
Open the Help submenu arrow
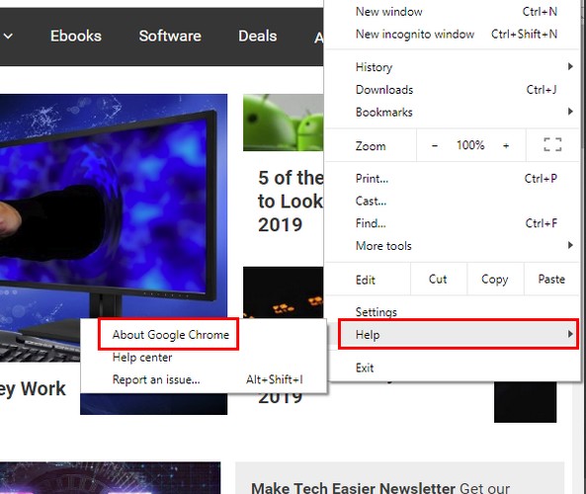(570, 334)
